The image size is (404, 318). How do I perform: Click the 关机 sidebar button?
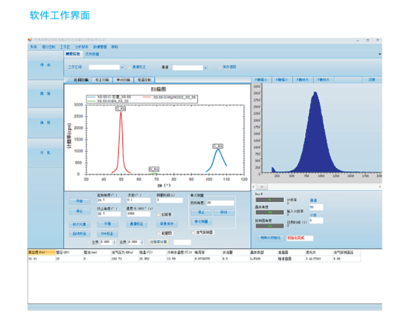pos(46,153)
